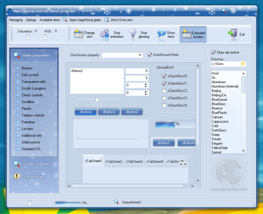Click the icon beside Listview
The width and height of the screenshot is (263, 214).
click(18, 129)
